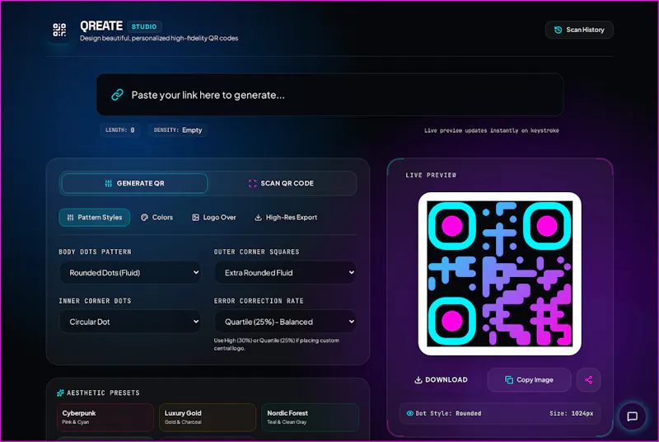The width and height of the screenshot is (659, 442).
Task: Apply the Luxury Gold preset
Action: click(208, 417)
